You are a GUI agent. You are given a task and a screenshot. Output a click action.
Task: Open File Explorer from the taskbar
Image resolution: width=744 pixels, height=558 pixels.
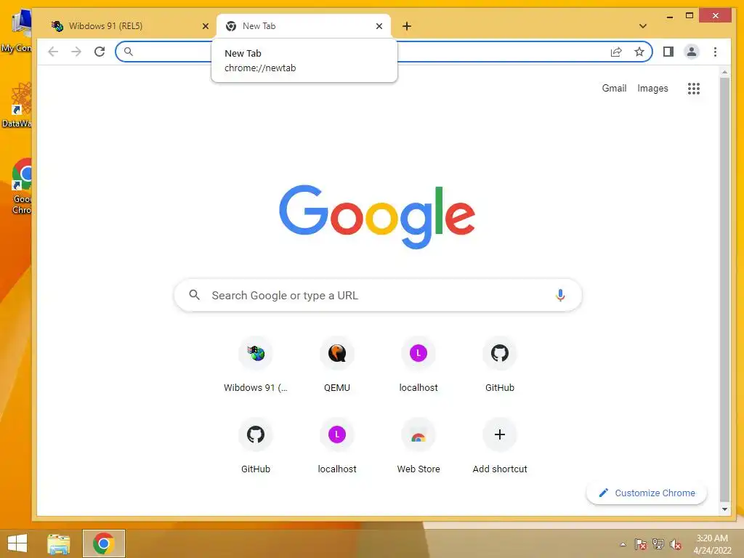tap(59, 543)
